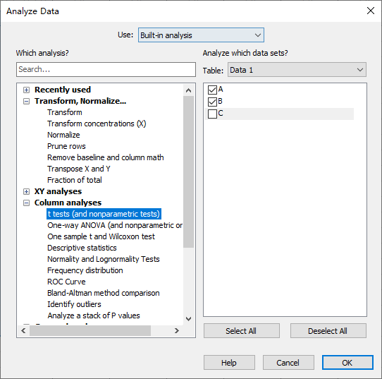Uncheck data set A
The height and width of the screenshot is (379, 382).
click(212, 90)
